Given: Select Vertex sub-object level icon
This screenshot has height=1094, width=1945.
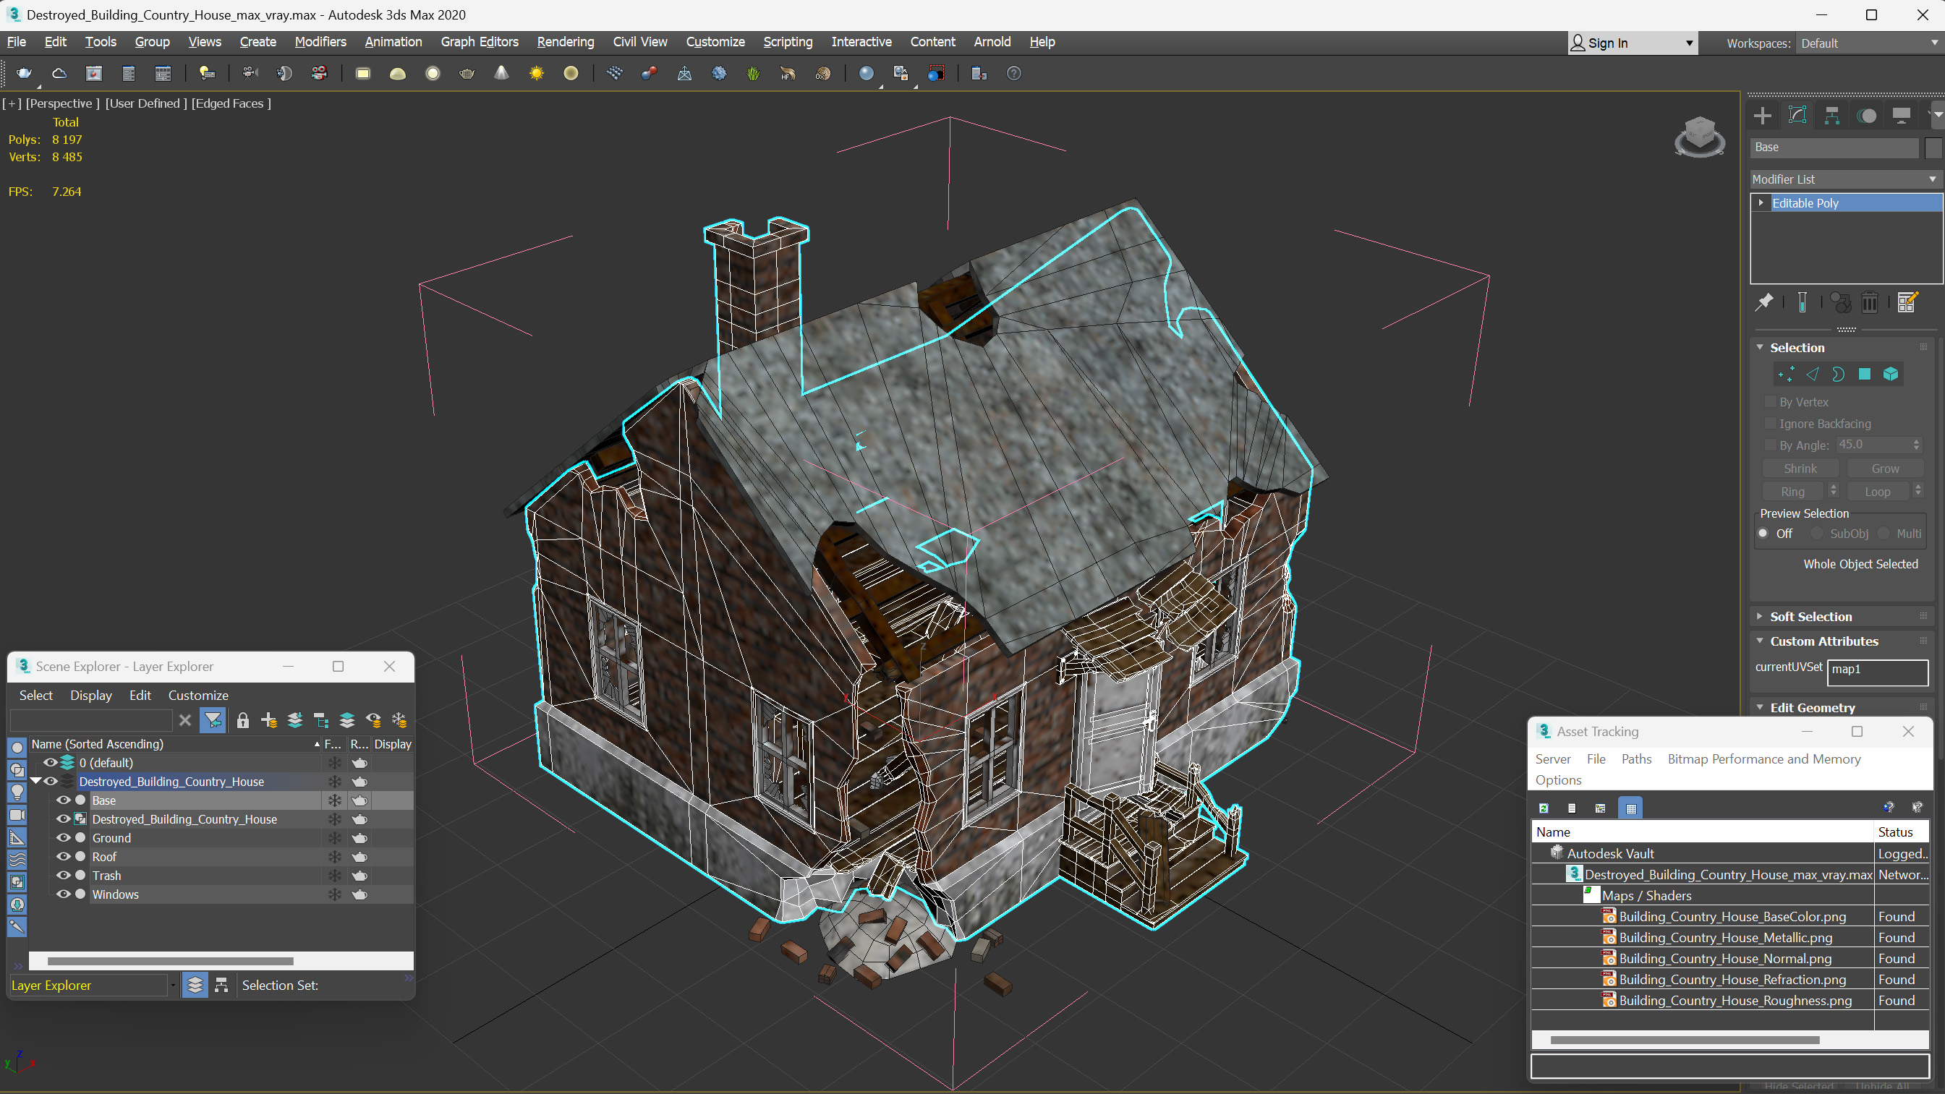Looking at the screenshot, I should (x=1786, y=375).
